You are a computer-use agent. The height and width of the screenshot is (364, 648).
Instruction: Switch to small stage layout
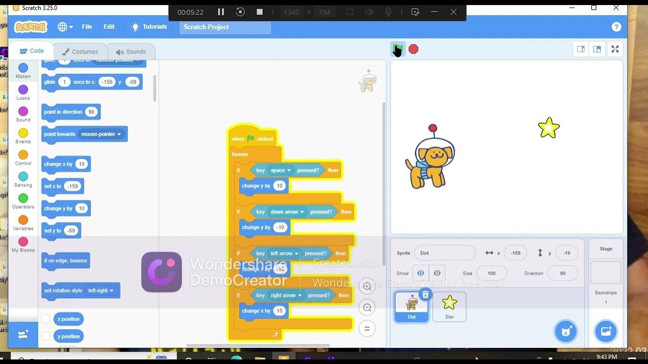tap(581, 49)
